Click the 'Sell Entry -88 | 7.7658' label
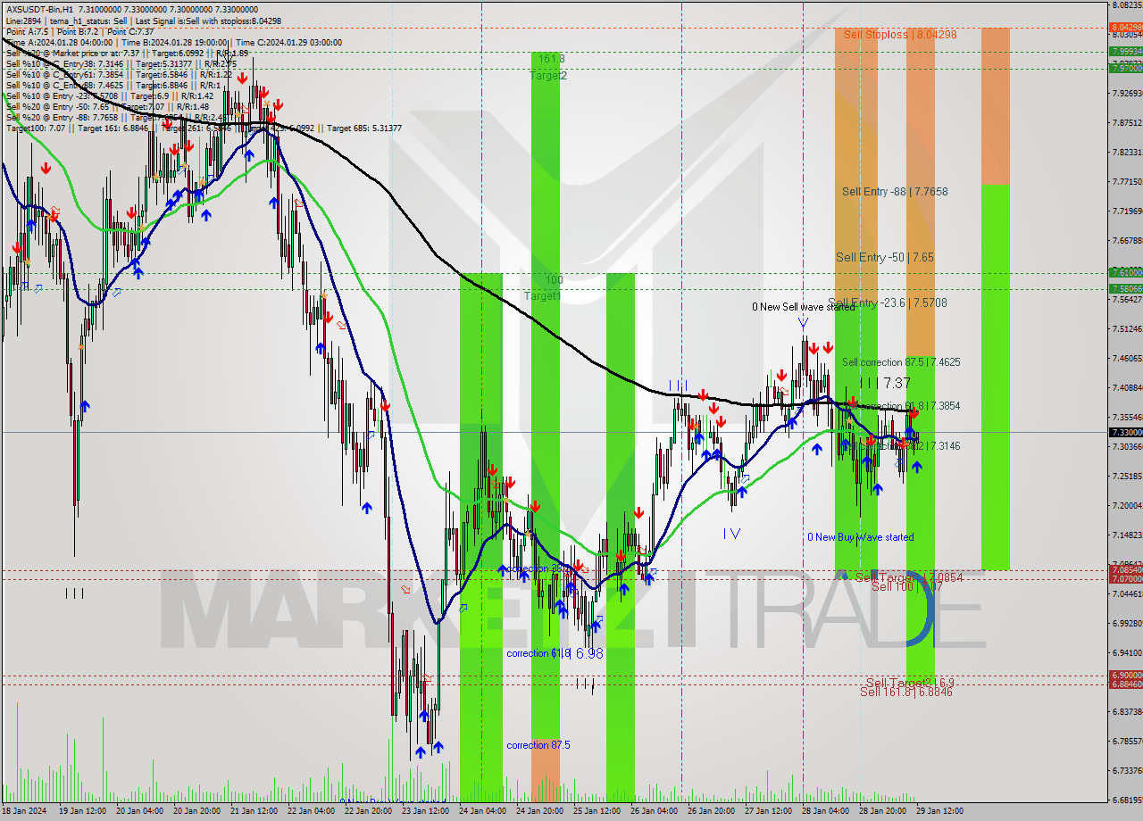Viewport: 1143px width, 821px height. point(895,192)
